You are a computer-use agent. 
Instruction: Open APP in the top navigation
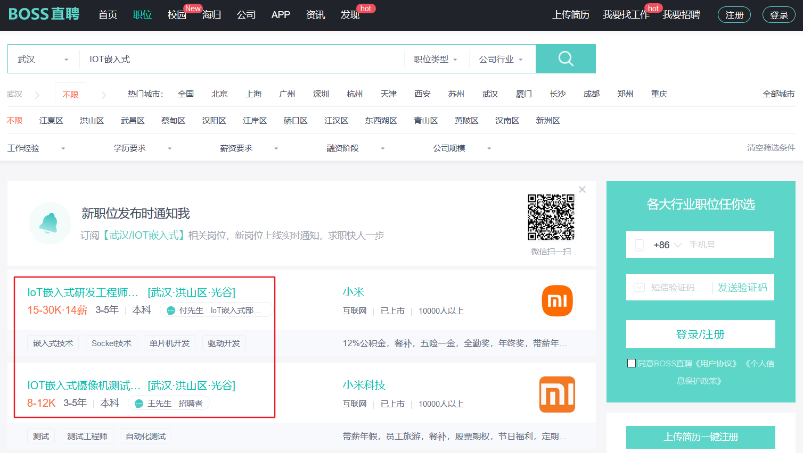(281, 15)
